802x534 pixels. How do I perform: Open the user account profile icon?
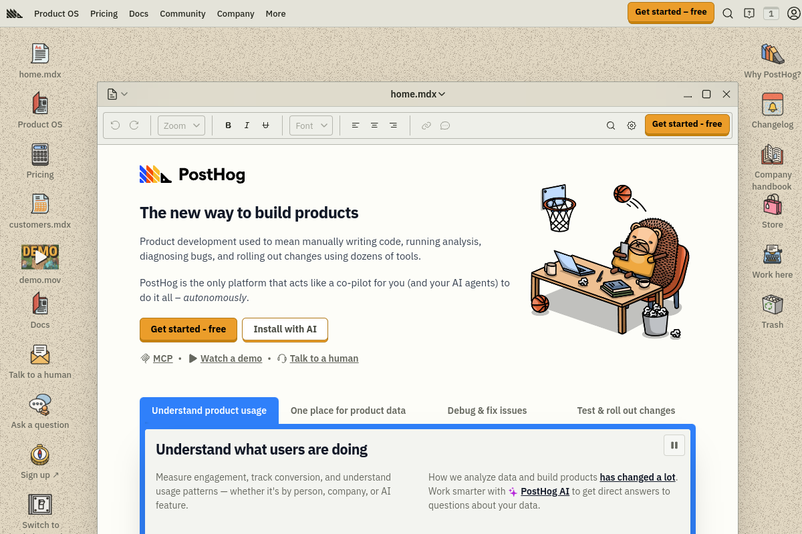pyautogui.click(x=793, y=13)
